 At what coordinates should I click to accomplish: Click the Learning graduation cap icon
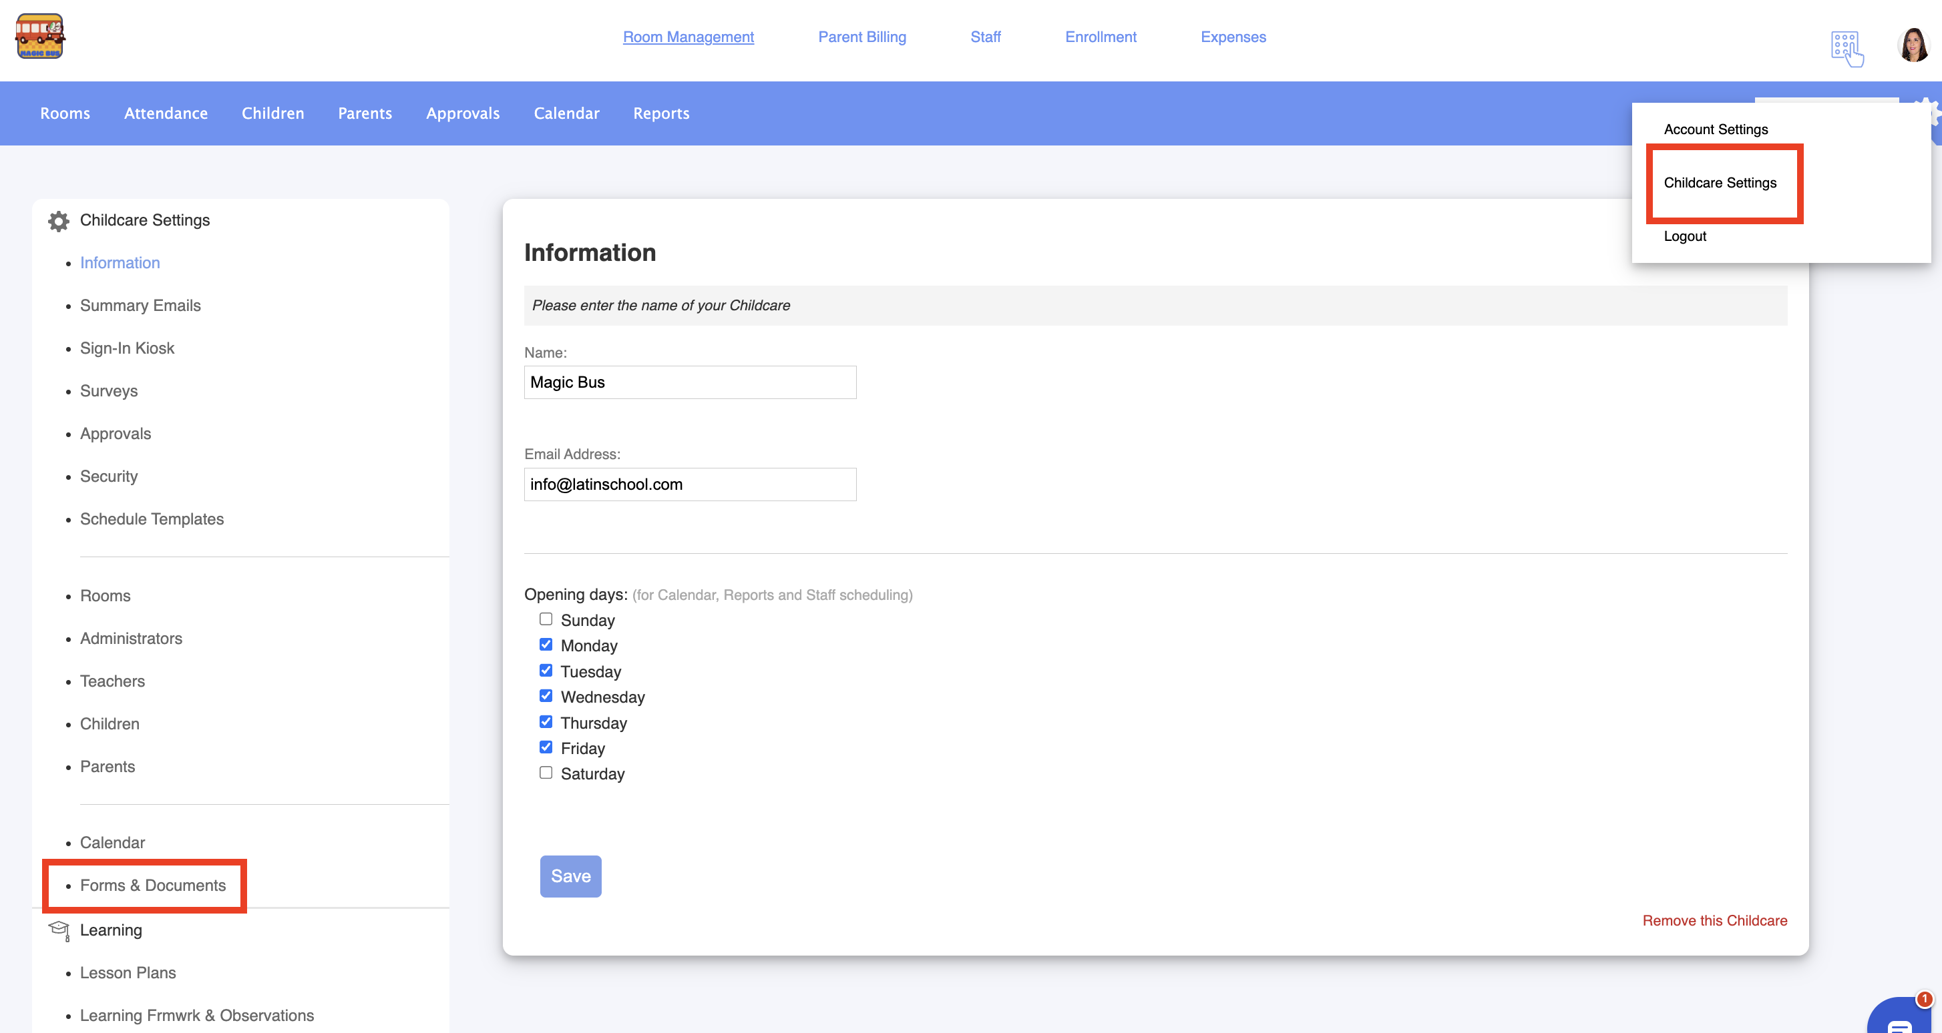(59, 930)
